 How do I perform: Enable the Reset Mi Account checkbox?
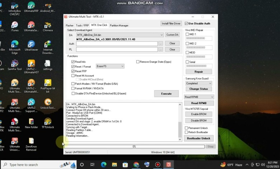tap(73, 76)
